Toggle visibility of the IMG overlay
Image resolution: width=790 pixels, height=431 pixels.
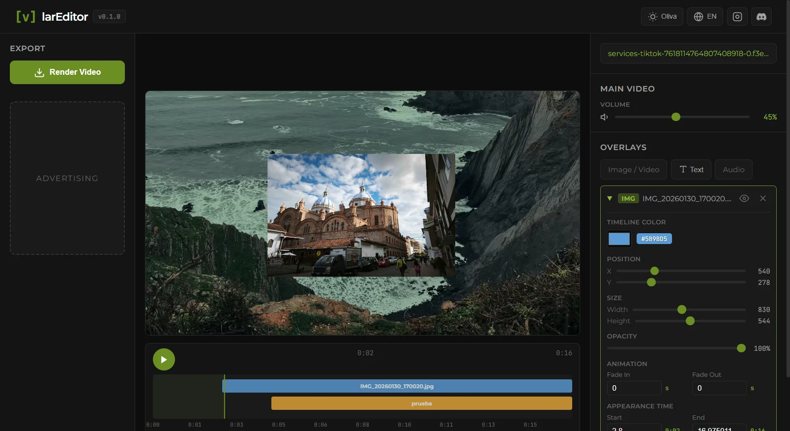tap(744, 199)
